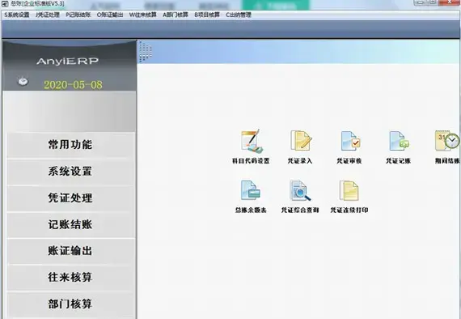Open the W往来核算 menu
Screen dimensions: 461x319
tap(143, 15)
